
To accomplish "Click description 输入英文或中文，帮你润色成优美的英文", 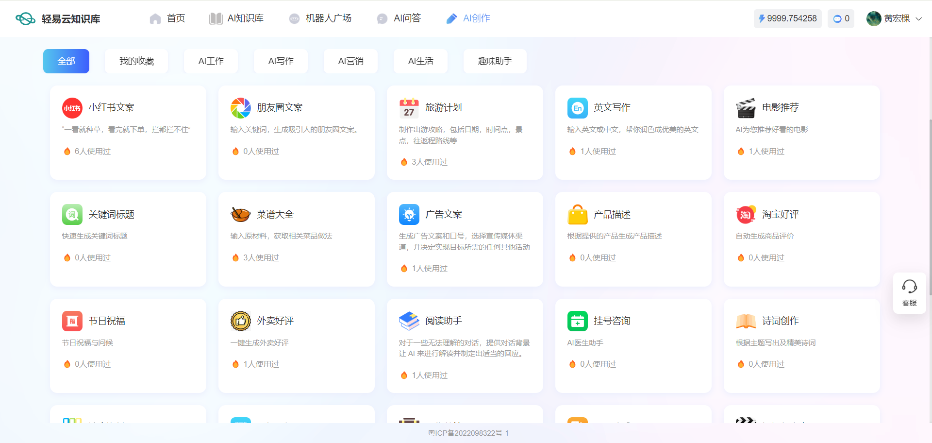I will pos(633,130).
